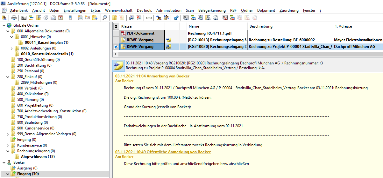The height and width of the screenshot is (178, 383).
Task: Select the 700_Arbeitsvorbereitung_Konstruktion (0) folder
Action: [52, 111]
